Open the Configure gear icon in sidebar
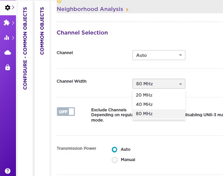Screen dimensions: 223x176 (7, 7)
